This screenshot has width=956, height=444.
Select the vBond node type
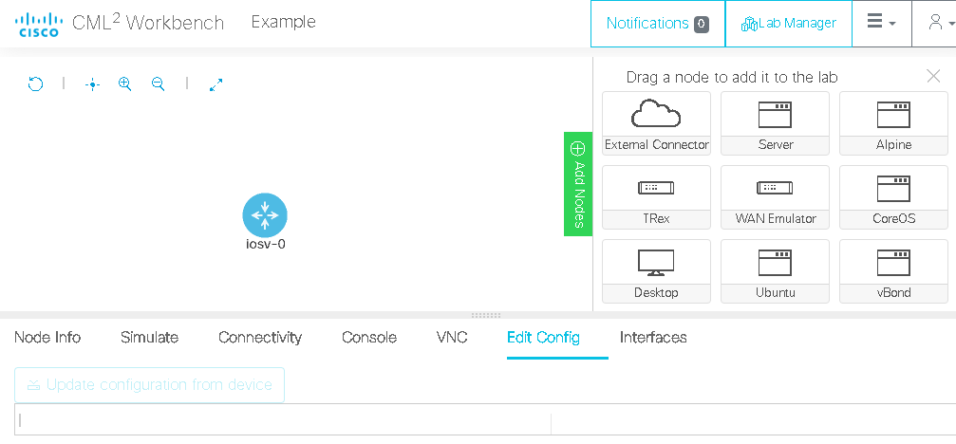coord(893,271)
